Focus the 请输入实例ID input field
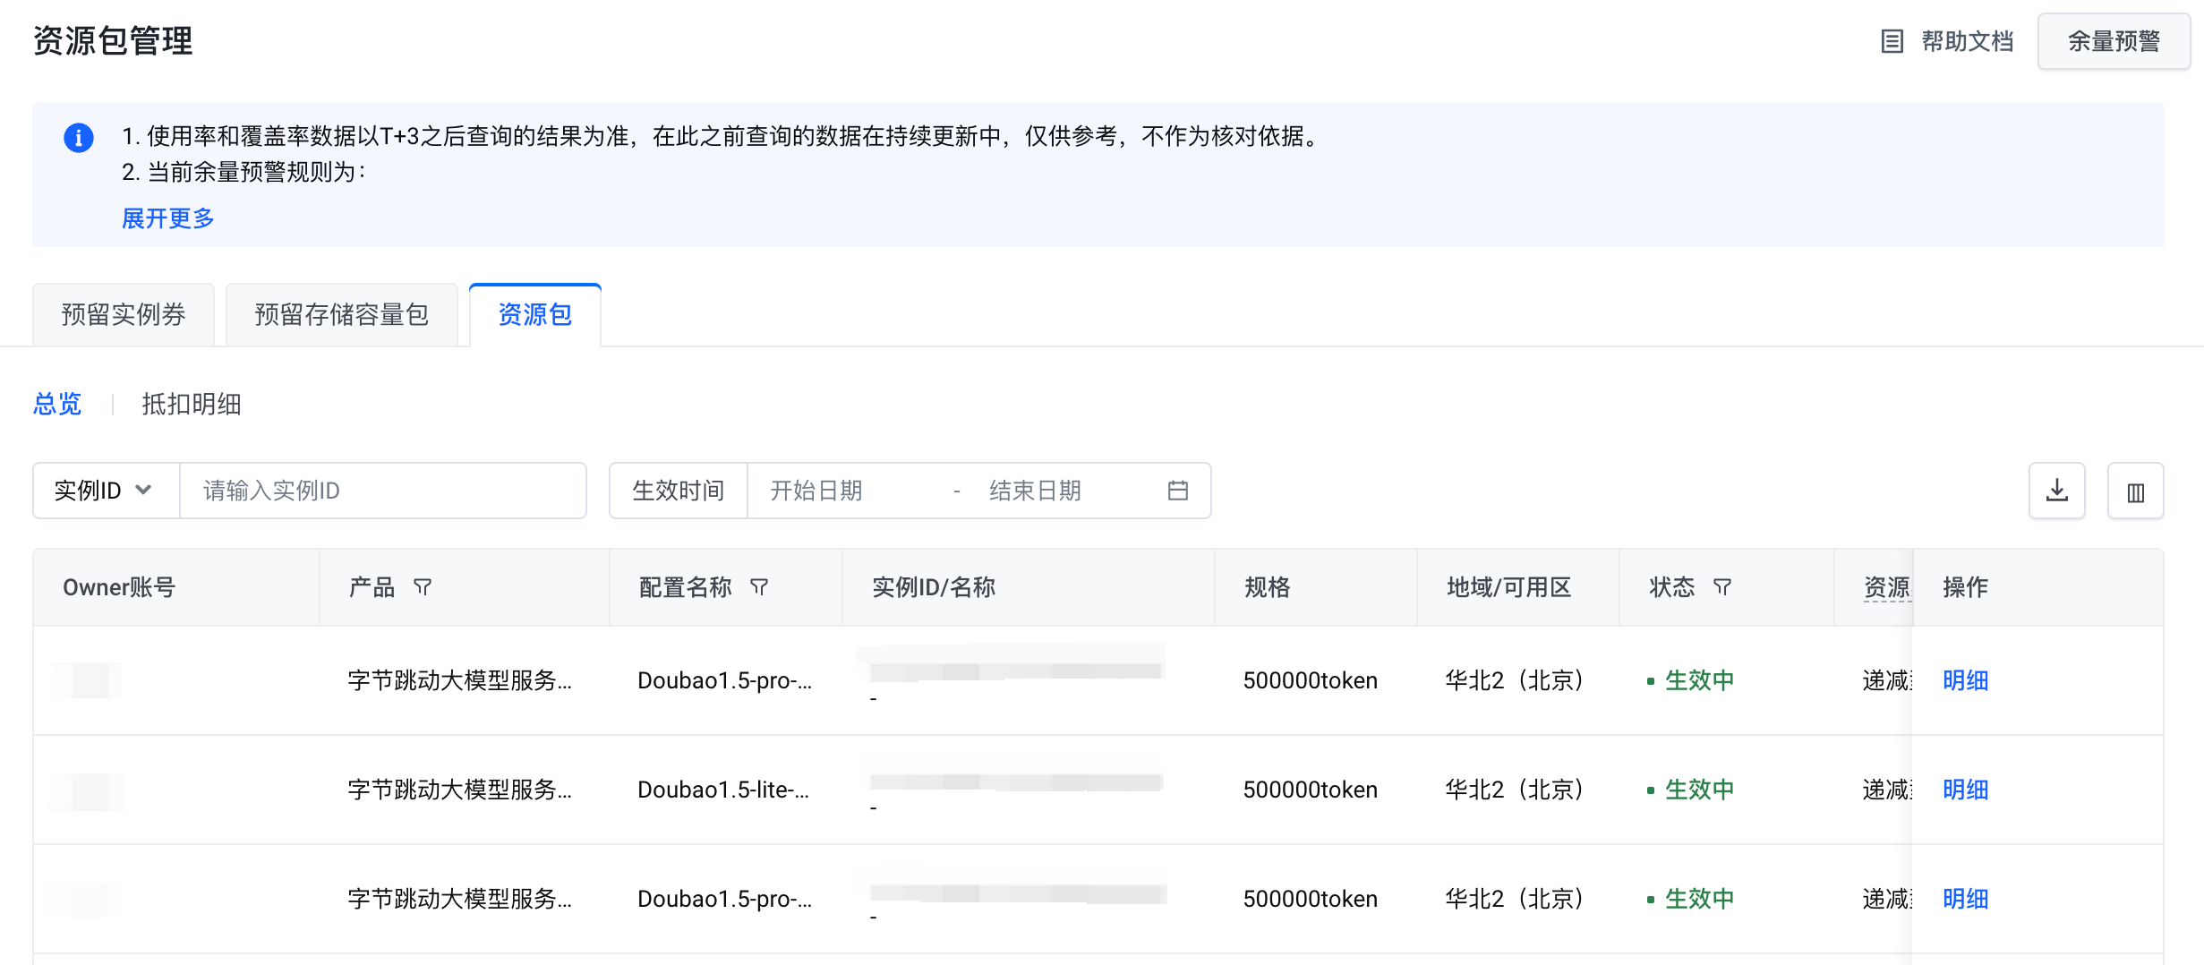2204x965 pixels. coord(383,491)
